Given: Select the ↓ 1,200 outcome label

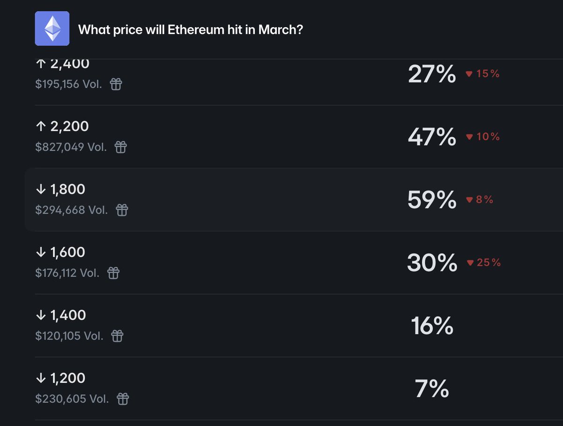Looking at the screenshot, I should pyautogui.click(x=61, y=378).
